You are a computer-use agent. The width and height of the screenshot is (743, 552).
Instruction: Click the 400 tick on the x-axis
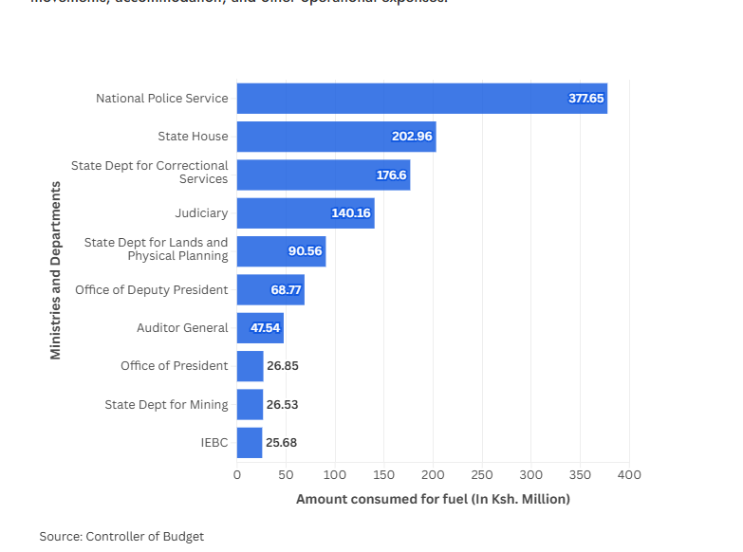tap(630, 475)
